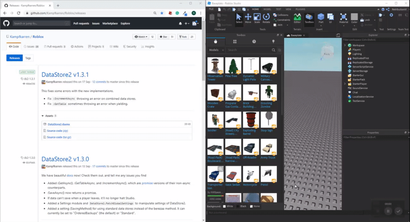Reload the GitHub page
The image size is (410, 222).
tap(18, 13)
